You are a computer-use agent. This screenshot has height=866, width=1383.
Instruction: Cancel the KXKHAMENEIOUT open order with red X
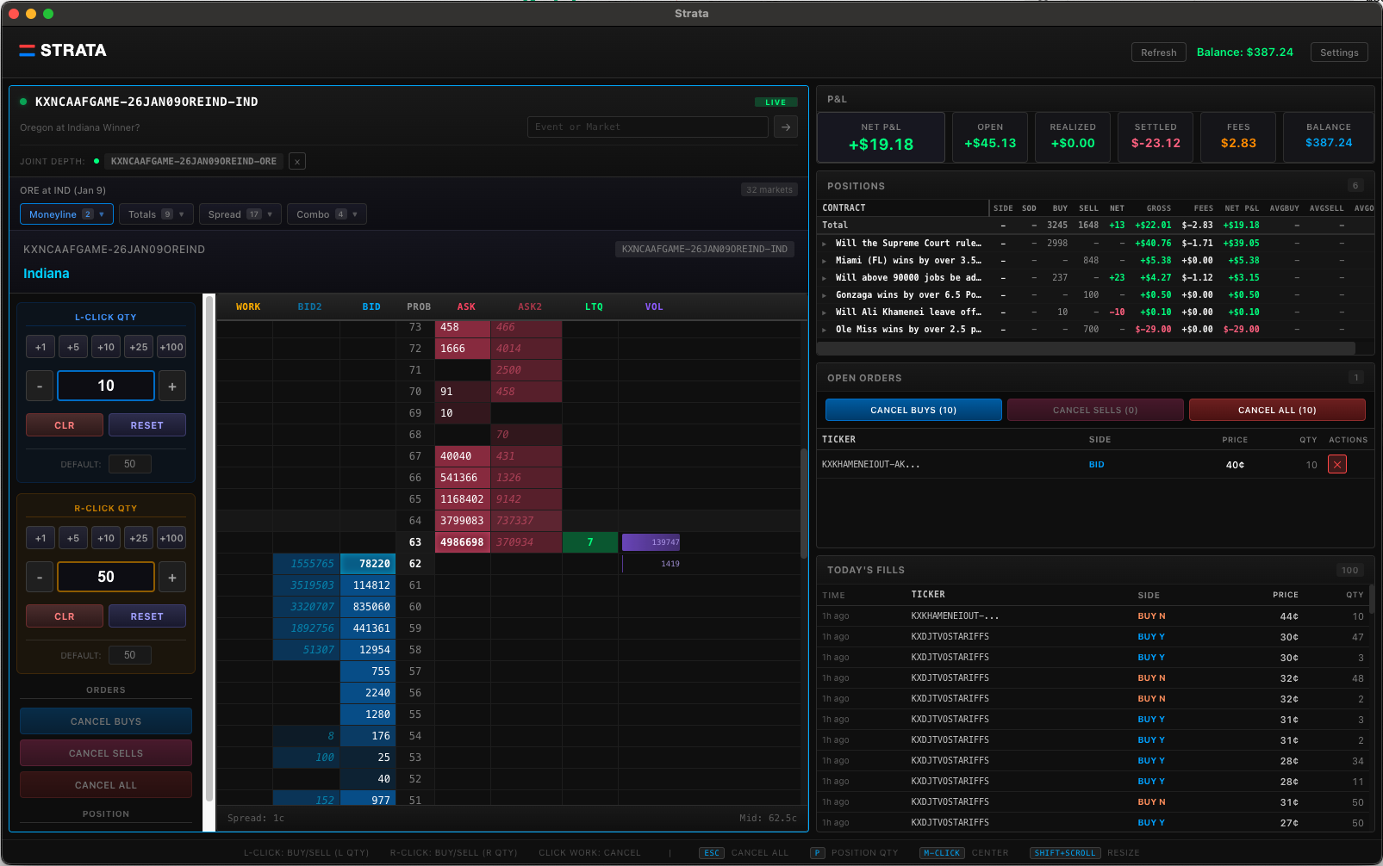tap(1336, 465)
